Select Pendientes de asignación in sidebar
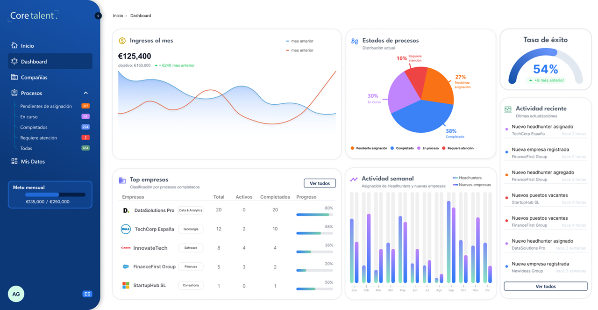The height and width of the screenshot is (310, 598). tap(46, 106)
